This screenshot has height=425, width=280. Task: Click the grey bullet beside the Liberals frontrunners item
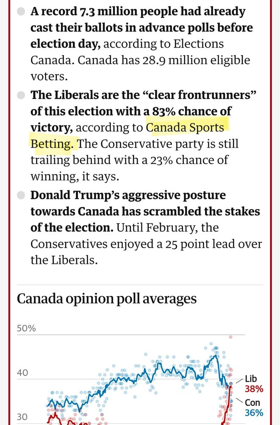(21, 95)
